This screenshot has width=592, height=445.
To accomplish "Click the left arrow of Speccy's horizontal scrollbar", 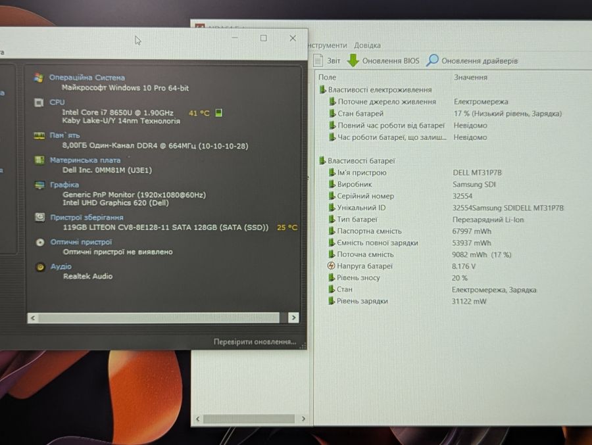I will click(x=33, y=317).
